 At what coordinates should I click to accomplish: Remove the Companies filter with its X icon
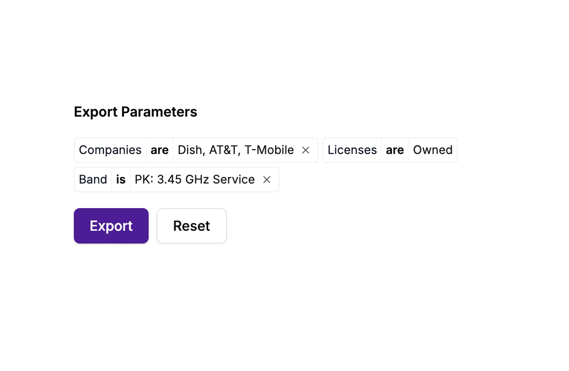click(306, 150)
